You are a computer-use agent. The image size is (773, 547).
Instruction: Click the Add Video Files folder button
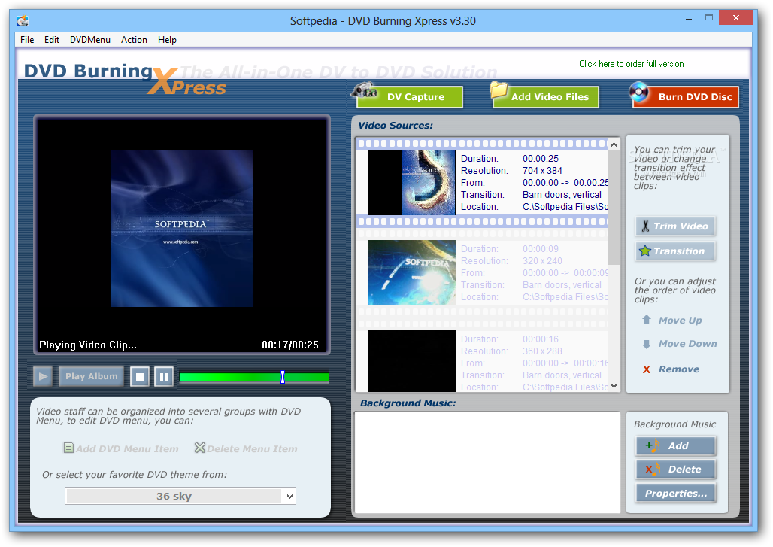point(545,96)
